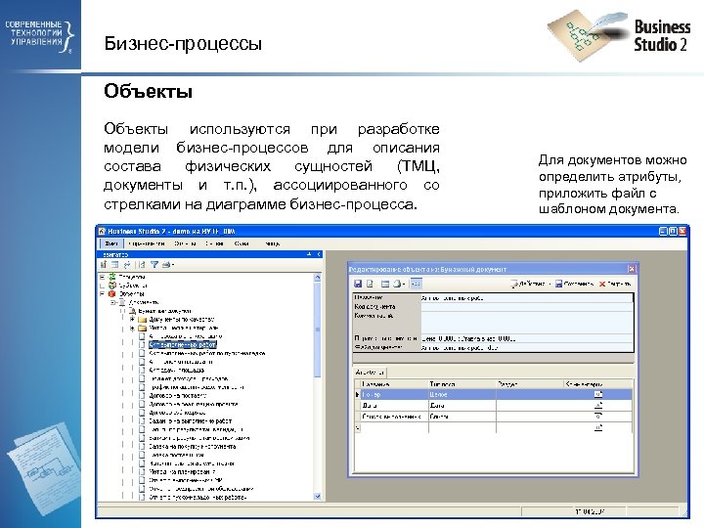
Task: Select the Атрибуты tab
Action: (370, 373)
